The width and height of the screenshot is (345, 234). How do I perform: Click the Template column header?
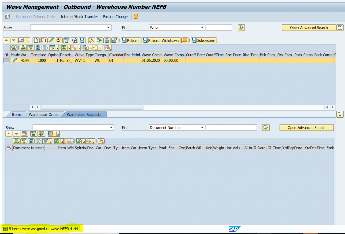point(38,55)
